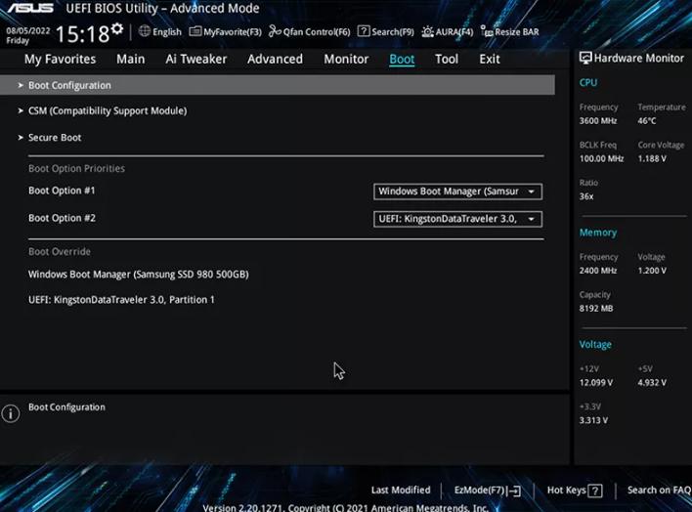The image size is (692, 512).
Task: Open Boot Option #1 dropdown
Action: [457, 192]
